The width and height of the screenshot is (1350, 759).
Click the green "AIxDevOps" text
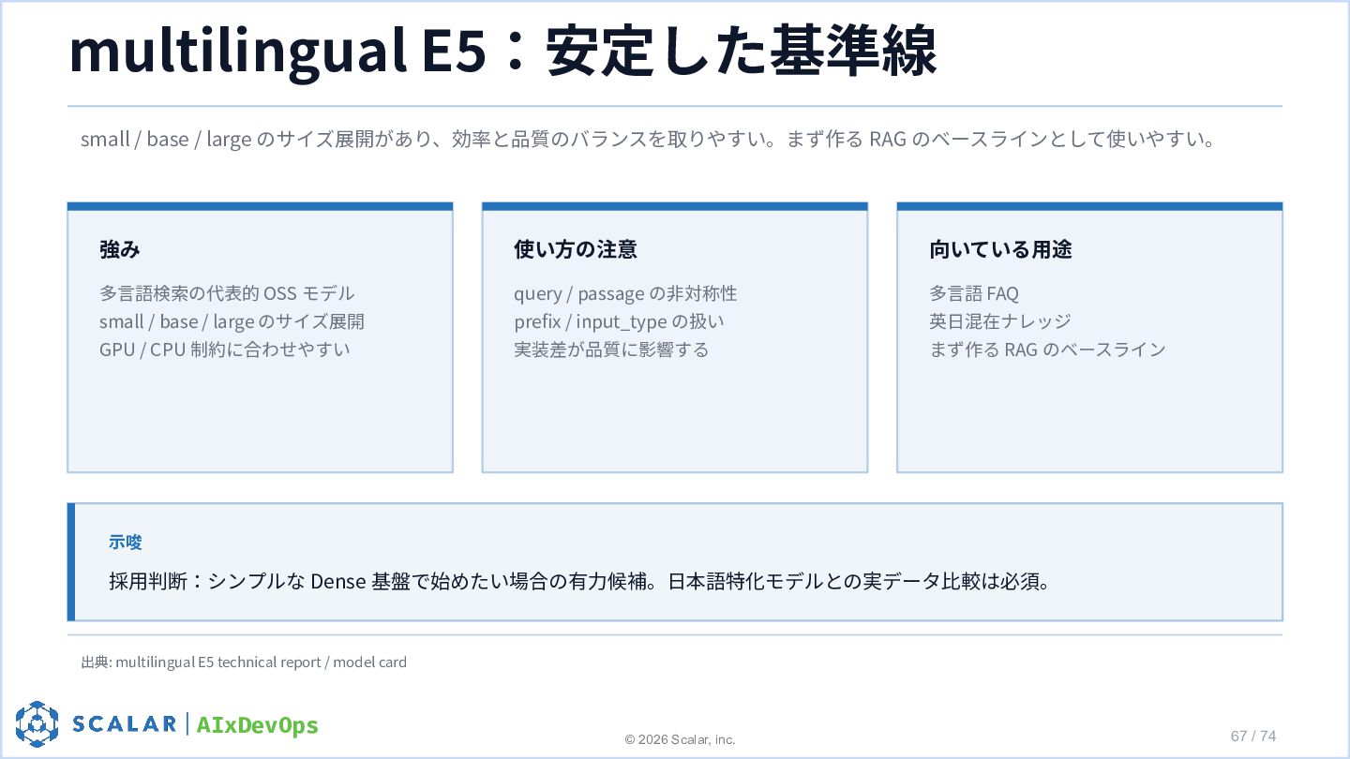point(258,724)
